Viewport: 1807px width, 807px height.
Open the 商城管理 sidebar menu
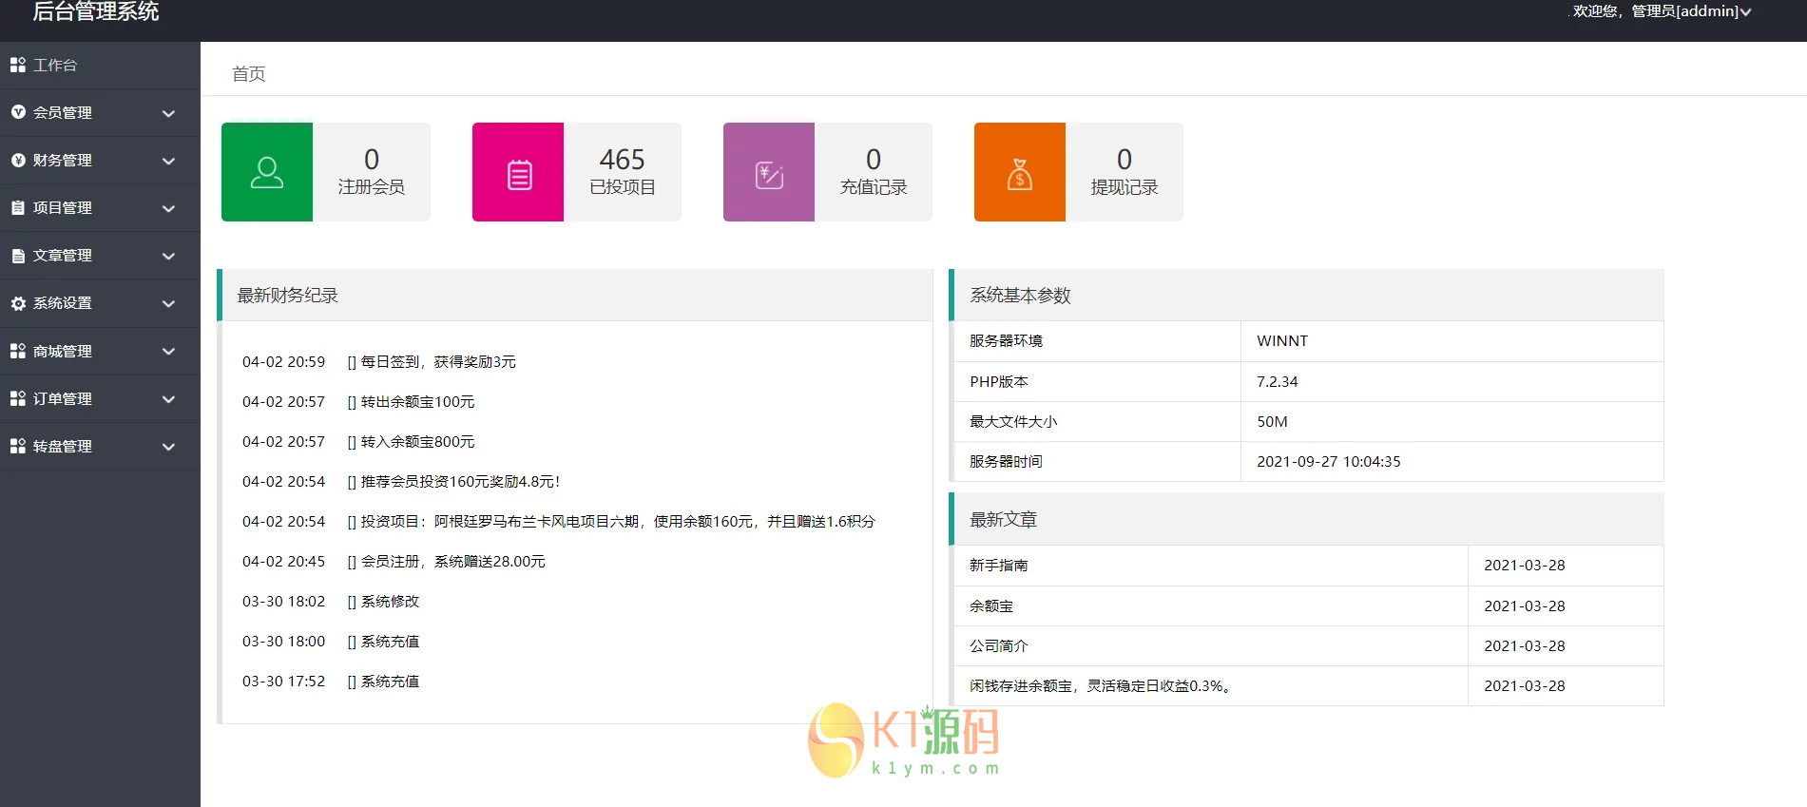pyautogui.click(x=63, y=352)
